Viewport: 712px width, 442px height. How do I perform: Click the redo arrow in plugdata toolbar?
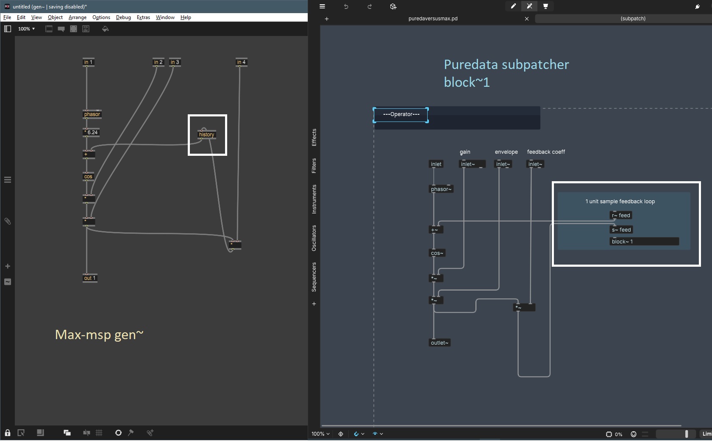(x=370, y=6)
